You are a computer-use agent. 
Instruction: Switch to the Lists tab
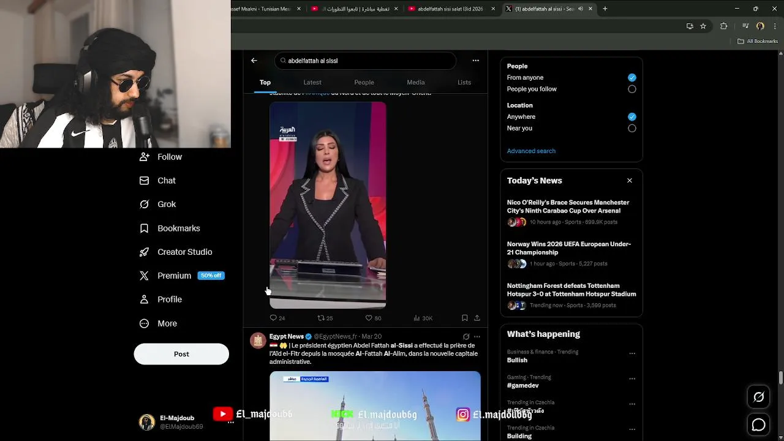[x=464, y=82]
